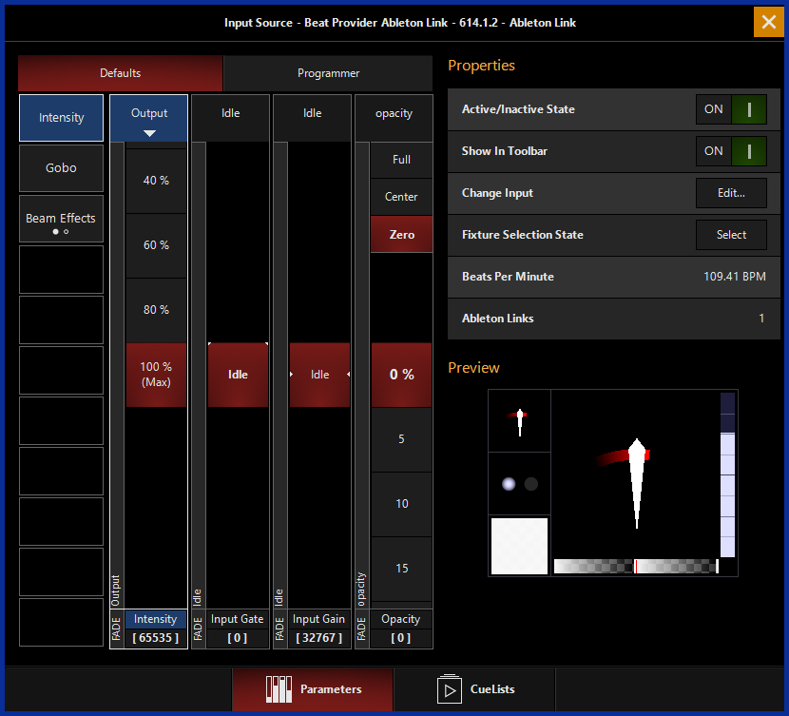Screen dimensions: 789x716
Task: Click the Input Gain [32767] value field
Action: (x=319, y=638)
